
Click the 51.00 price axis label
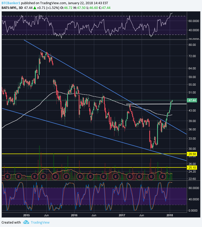tap(192, 92)
